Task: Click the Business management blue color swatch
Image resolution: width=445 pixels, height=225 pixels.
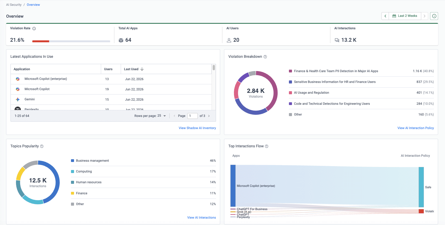Action: (72, 161)
